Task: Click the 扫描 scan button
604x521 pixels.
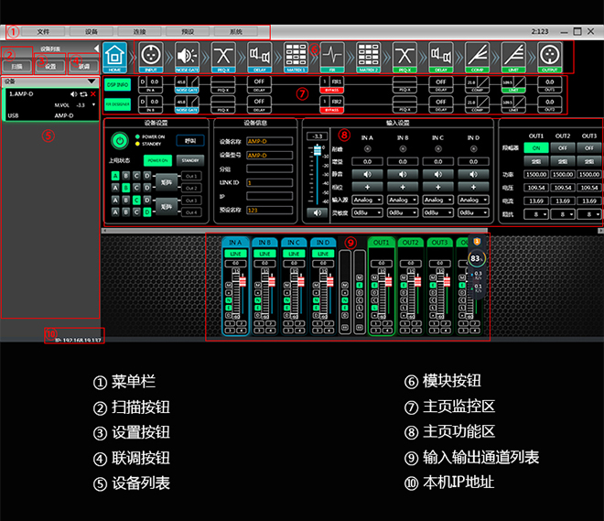Action: pos(17,67)
